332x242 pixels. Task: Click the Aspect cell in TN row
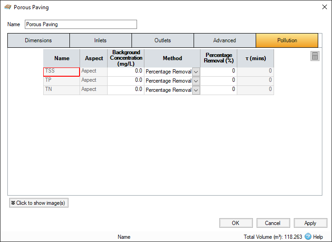pos(93,90)
